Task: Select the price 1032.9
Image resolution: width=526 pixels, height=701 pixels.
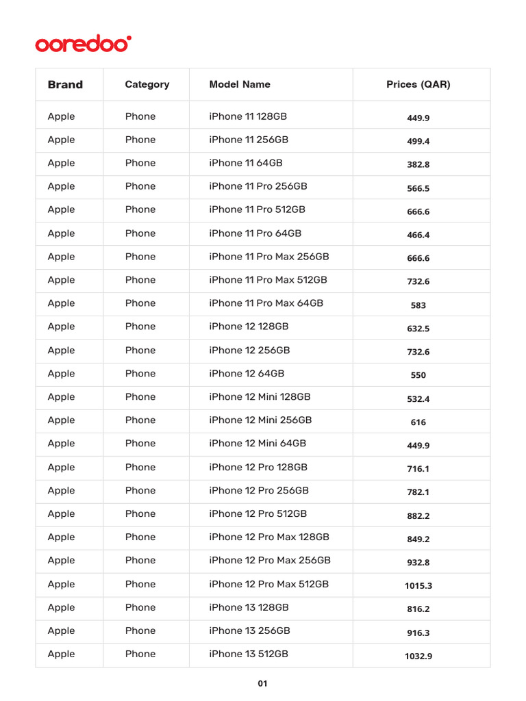Action: click(418, 657)
